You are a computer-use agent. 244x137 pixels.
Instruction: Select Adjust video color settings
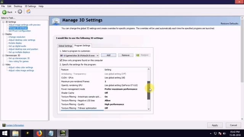(21, 67)
